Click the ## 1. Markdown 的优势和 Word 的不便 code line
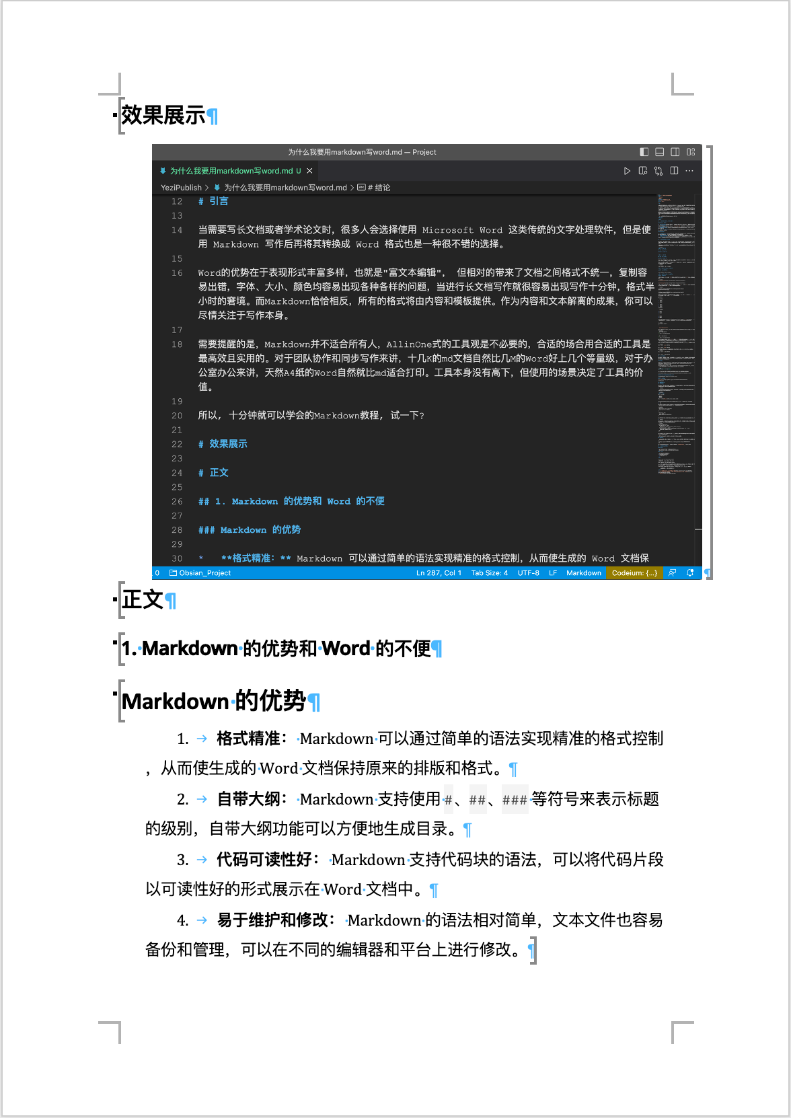The image size is (791, 1118). tap(291, 501)
